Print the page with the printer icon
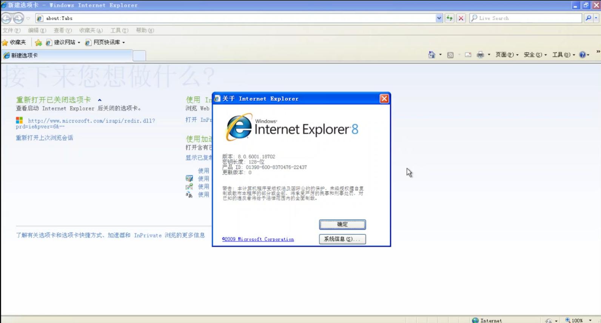 [480, 55]
